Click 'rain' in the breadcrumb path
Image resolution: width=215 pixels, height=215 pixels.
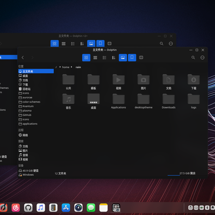click(78, 67)
